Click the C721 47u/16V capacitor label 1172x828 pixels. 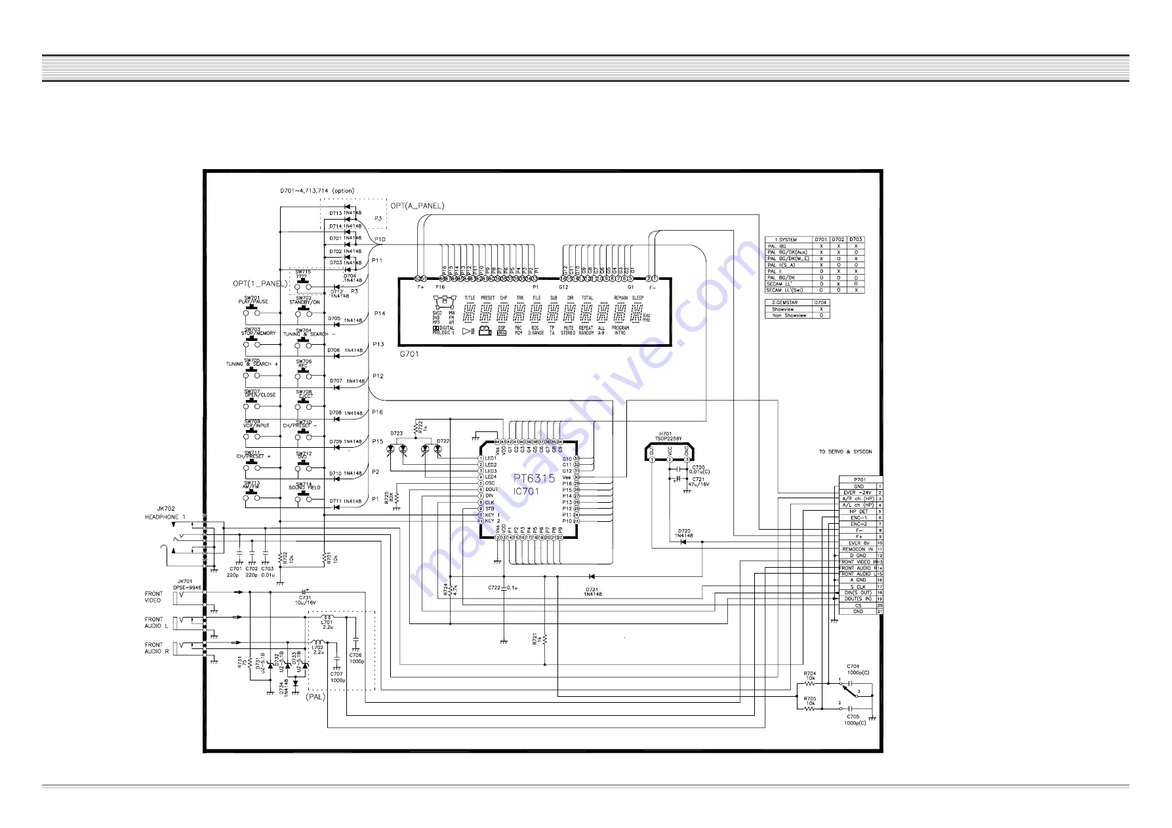point(698,481)
